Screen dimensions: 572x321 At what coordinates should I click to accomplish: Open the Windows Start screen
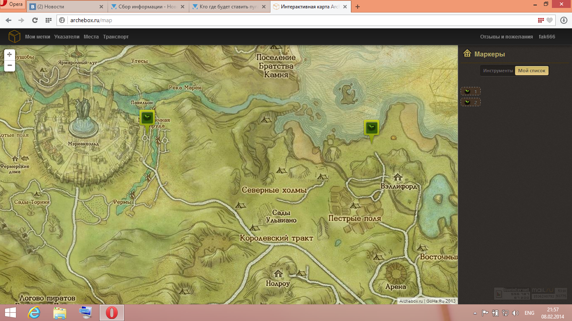[x=10, y=313]
